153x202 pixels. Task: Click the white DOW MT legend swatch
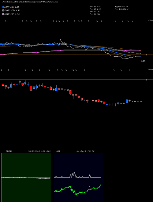(3, 11)
